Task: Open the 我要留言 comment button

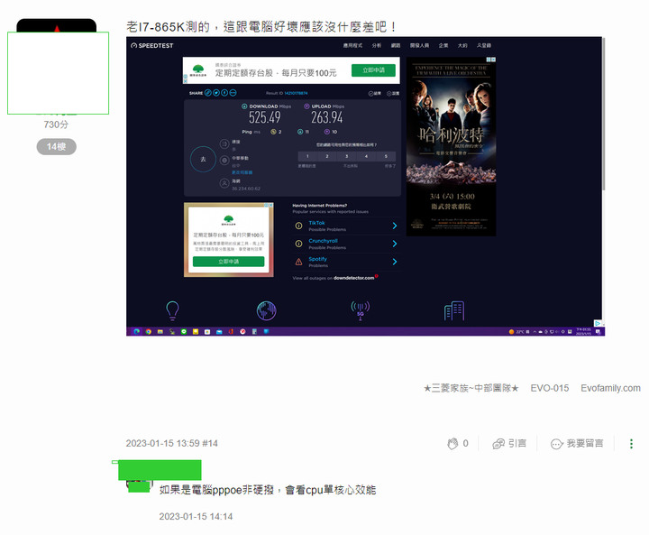Action: tap(577, 443)
